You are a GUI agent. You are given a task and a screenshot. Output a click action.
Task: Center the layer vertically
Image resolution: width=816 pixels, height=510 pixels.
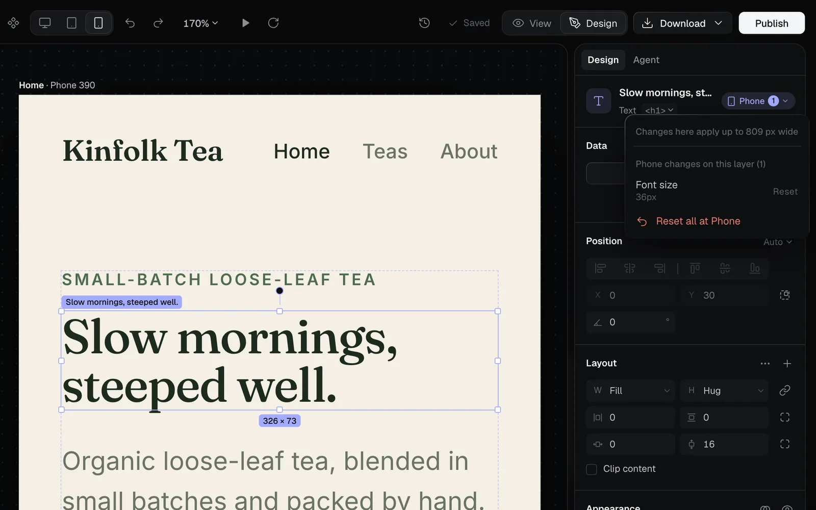pos(725,268)
